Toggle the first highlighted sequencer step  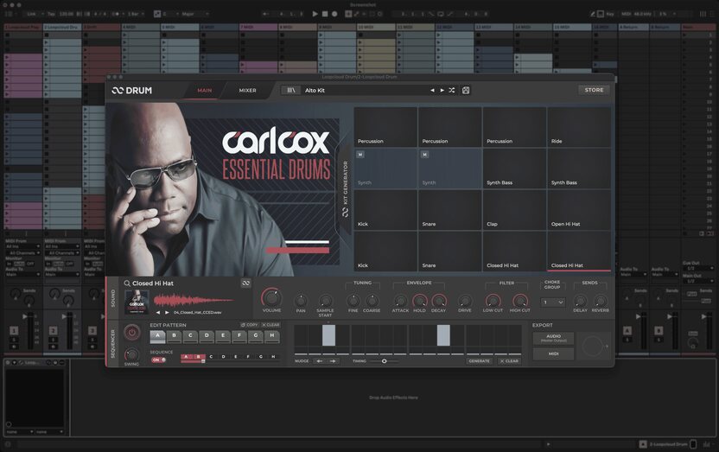(x=328, y=335)
